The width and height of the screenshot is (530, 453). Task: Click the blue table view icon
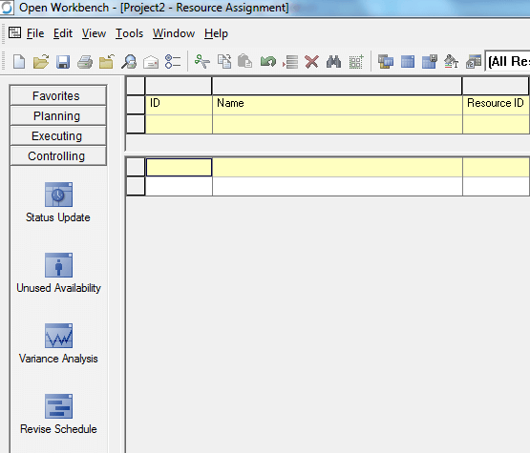pyautogui.click(x=408, y=62)
